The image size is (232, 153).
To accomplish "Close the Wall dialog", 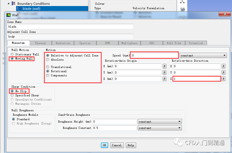I will click(x=225, y=14).
